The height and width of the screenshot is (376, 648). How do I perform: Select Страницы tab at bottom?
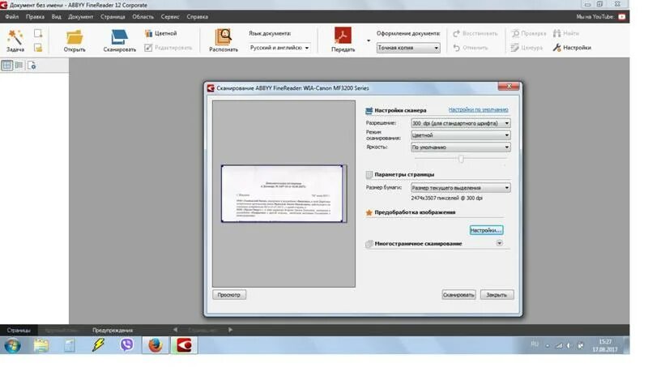pos(19,331)
